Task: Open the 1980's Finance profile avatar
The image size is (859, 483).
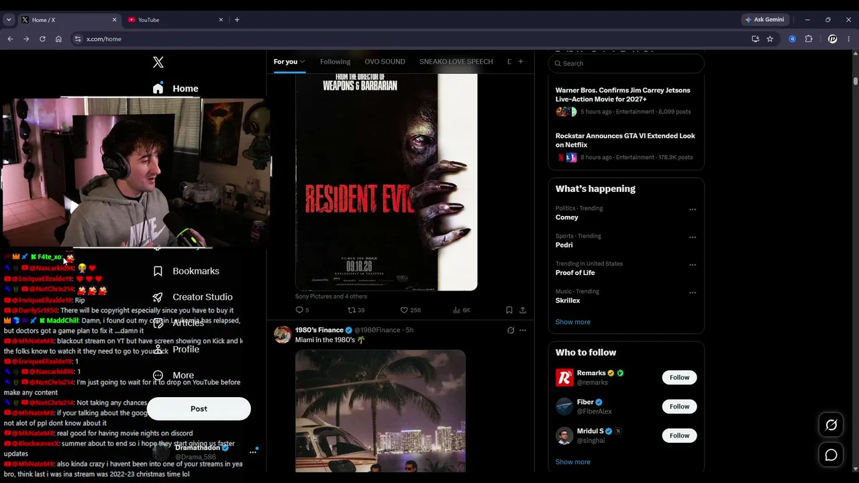Action: click(x=283, y=334)
